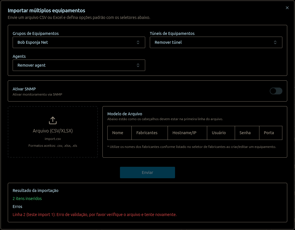The image size is (295, 230).
Task: Click chevron icon in Grupos de Equipamentos selector
Action: pos(138,42)
